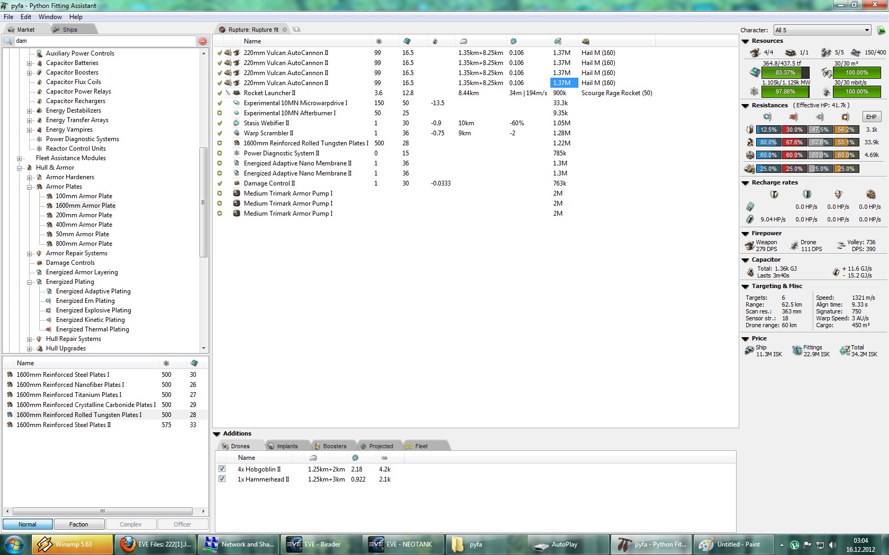Click the powergrid usage 97.86% bar
This screenshot has height=555, width=889.
click(x=785, y=91)
